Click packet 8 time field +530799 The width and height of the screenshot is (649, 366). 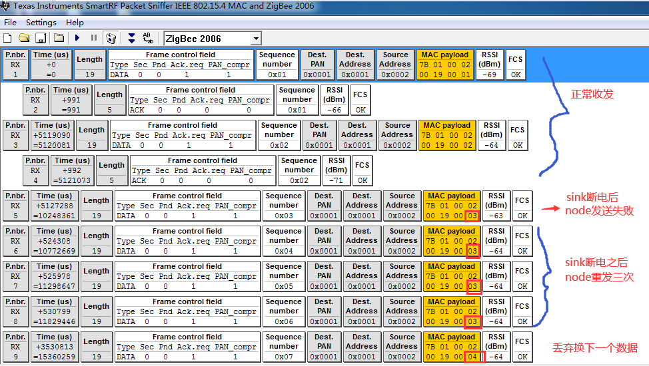[x=54, y=311]
